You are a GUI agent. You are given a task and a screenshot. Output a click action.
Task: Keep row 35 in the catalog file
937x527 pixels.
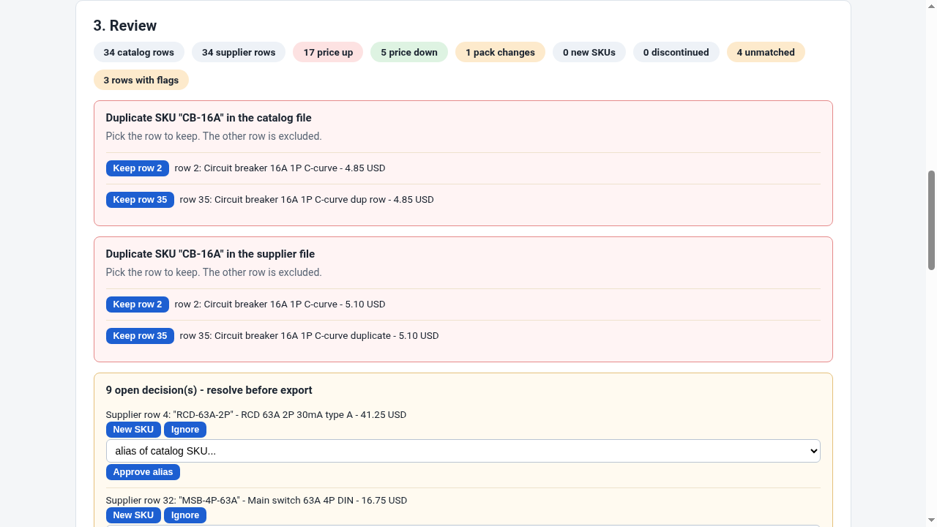(140, 200)
